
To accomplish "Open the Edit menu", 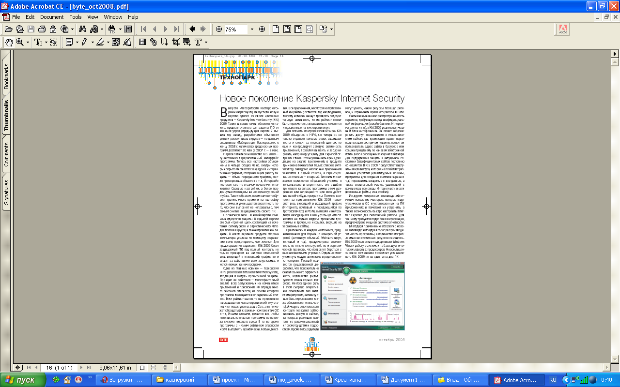I will tap(30, 17).
